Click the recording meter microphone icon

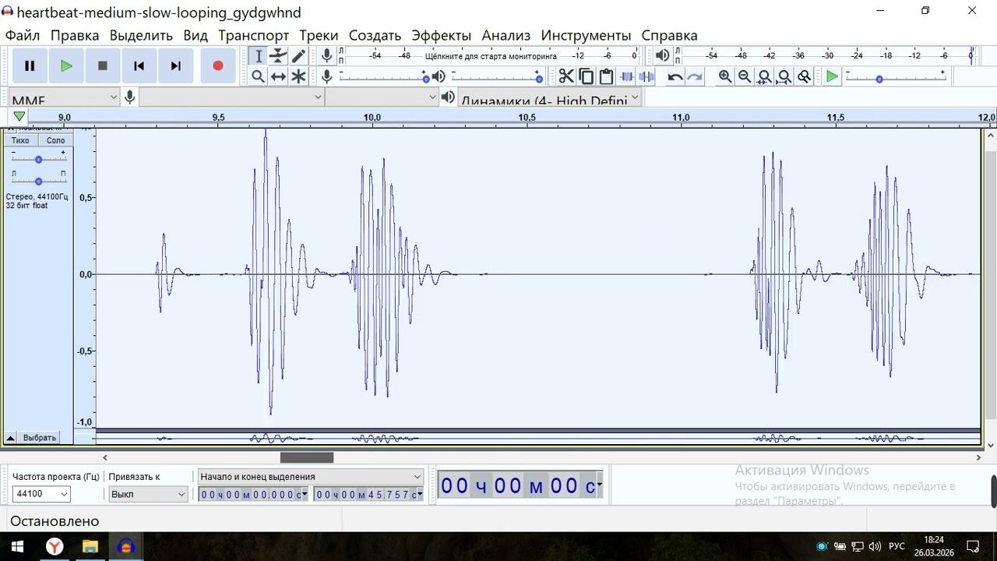[x=327, y=55]
